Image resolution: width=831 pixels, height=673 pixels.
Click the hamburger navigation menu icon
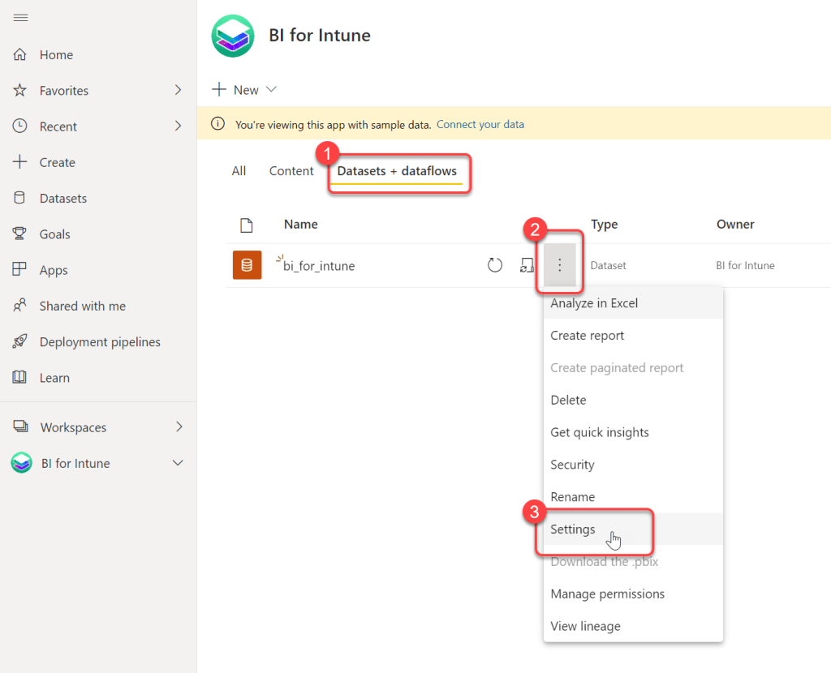coord(21,18)
